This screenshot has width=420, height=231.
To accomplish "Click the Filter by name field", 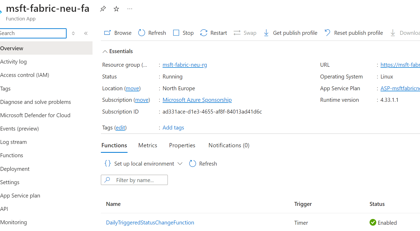I will click(134, 180).
